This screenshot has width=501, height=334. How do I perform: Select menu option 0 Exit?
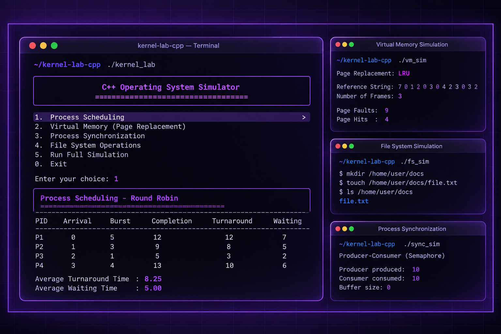pos(51,164)
